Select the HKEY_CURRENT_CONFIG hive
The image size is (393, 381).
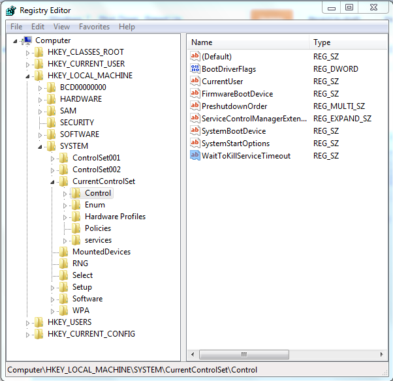(91, 334)
